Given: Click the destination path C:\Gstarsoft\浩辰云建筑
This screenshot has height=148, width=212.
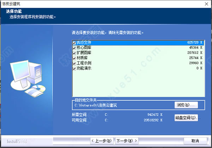Looking at the screenshot, I should coord(96,105).
